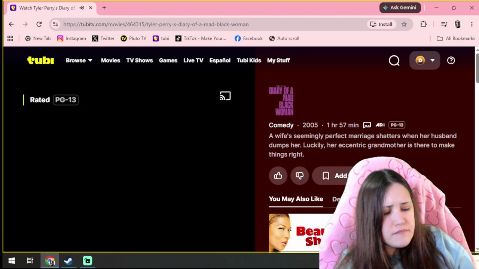This screenshot has width=479, height=269.
Task: Like the movie with thumbs up
Action: coord(278,176)
